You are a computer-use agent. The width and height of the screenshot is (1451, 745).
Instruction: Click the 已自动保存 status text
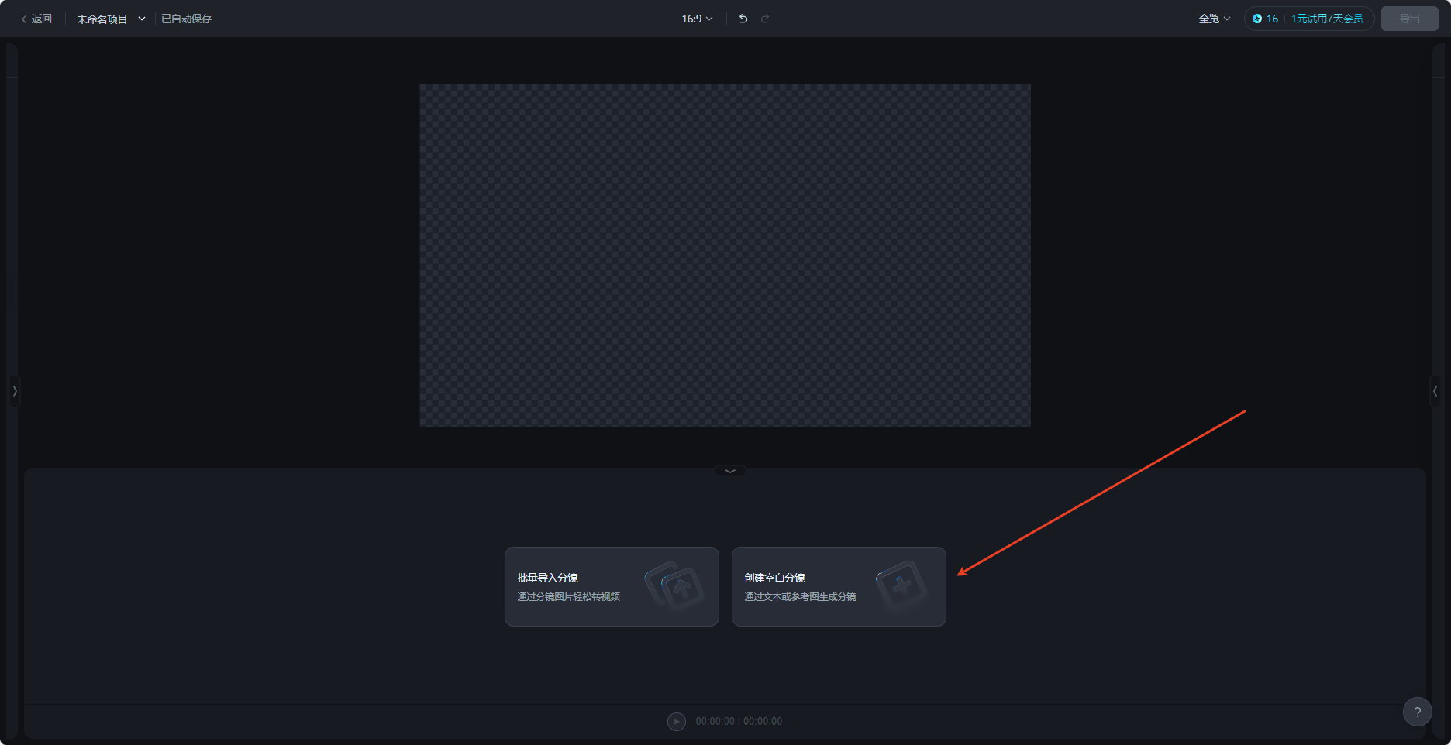coord(186,19)
